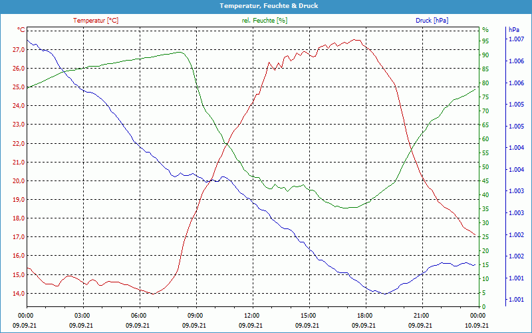The height and width of the screenshot is (333, 532).
Task: Select the "Druck [hPa]" legend label
Action: pyautogui.click(x=432, y=21)
